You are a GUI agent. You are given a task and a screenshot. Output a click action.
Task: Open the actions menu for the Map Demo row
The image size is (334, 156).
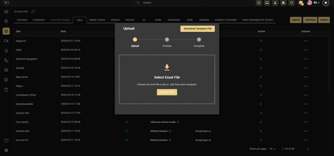pyautogui.click(x=306, y=77)
